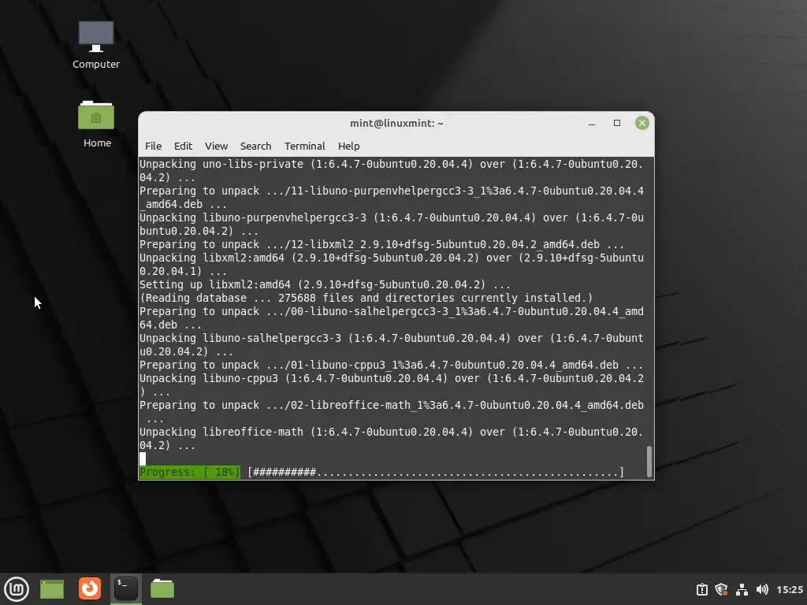The height and width of the screenshot is (605, 807).
Task: Open the removable drives tray icon
Action: point(702,589)
